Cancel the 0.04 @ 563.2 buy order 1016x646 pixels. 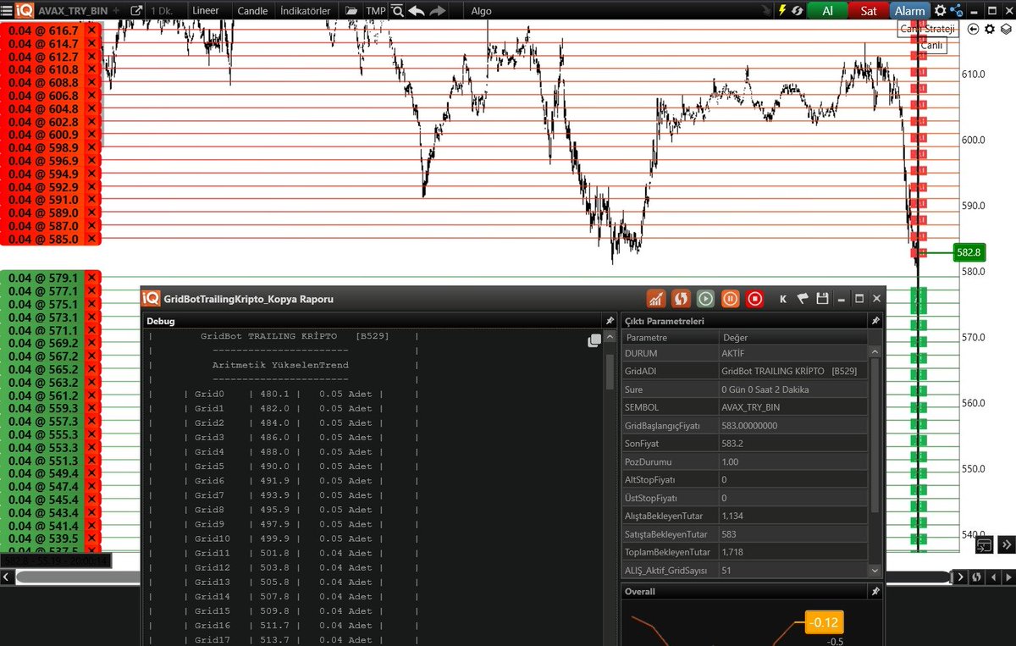[x=91, y=382]
